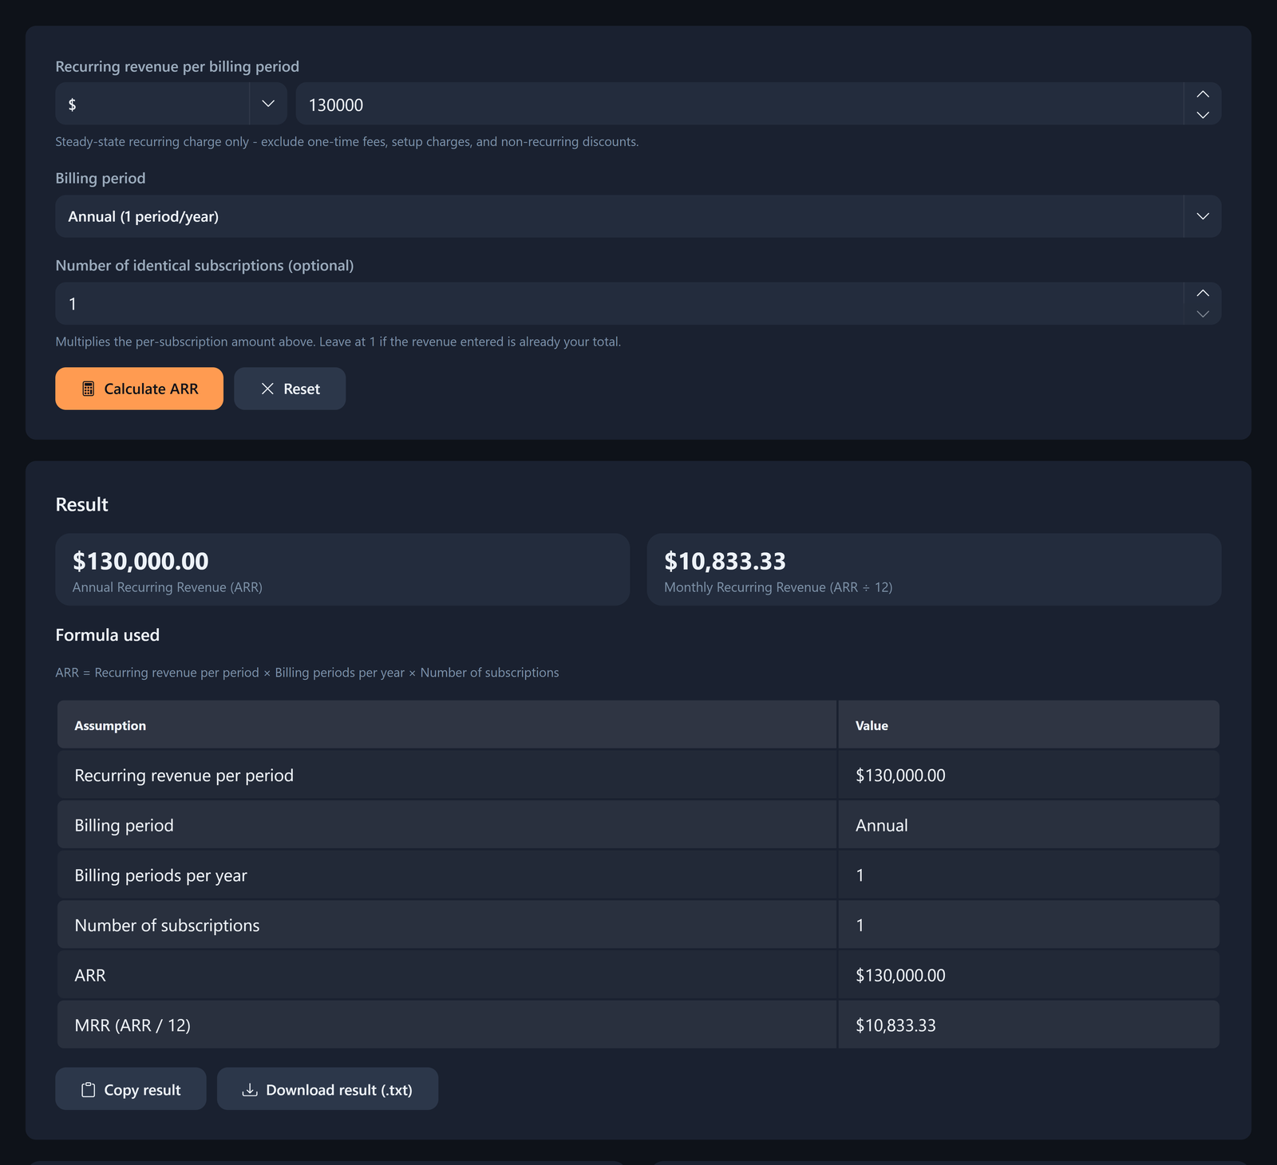This screenshot has width=1277, height=1165.
Task: Click the Formula used heading
Action: coord(108,635)
